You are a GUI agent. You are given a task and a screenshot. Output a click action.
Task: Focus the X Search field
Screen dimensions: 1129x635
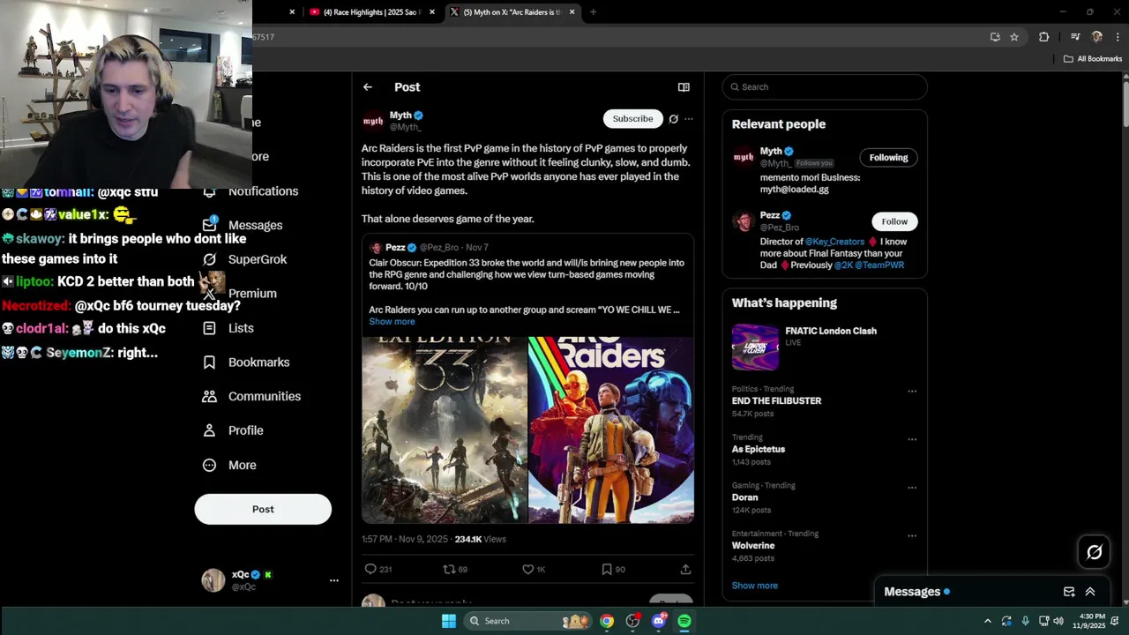pyautogui.click(x=825, y=87)
